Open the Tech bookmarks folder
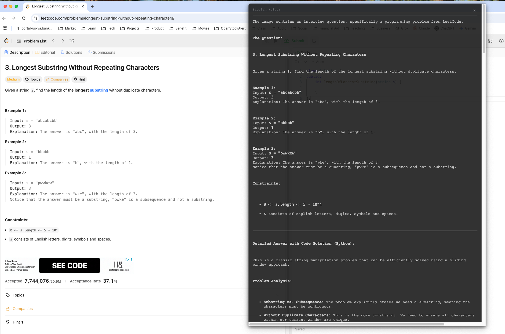 click(x=108, y=28)
